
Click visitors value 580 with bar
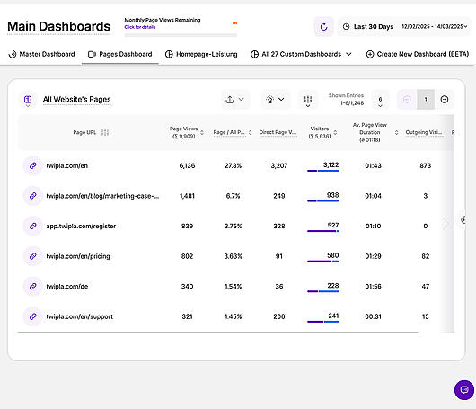point(322,257)
